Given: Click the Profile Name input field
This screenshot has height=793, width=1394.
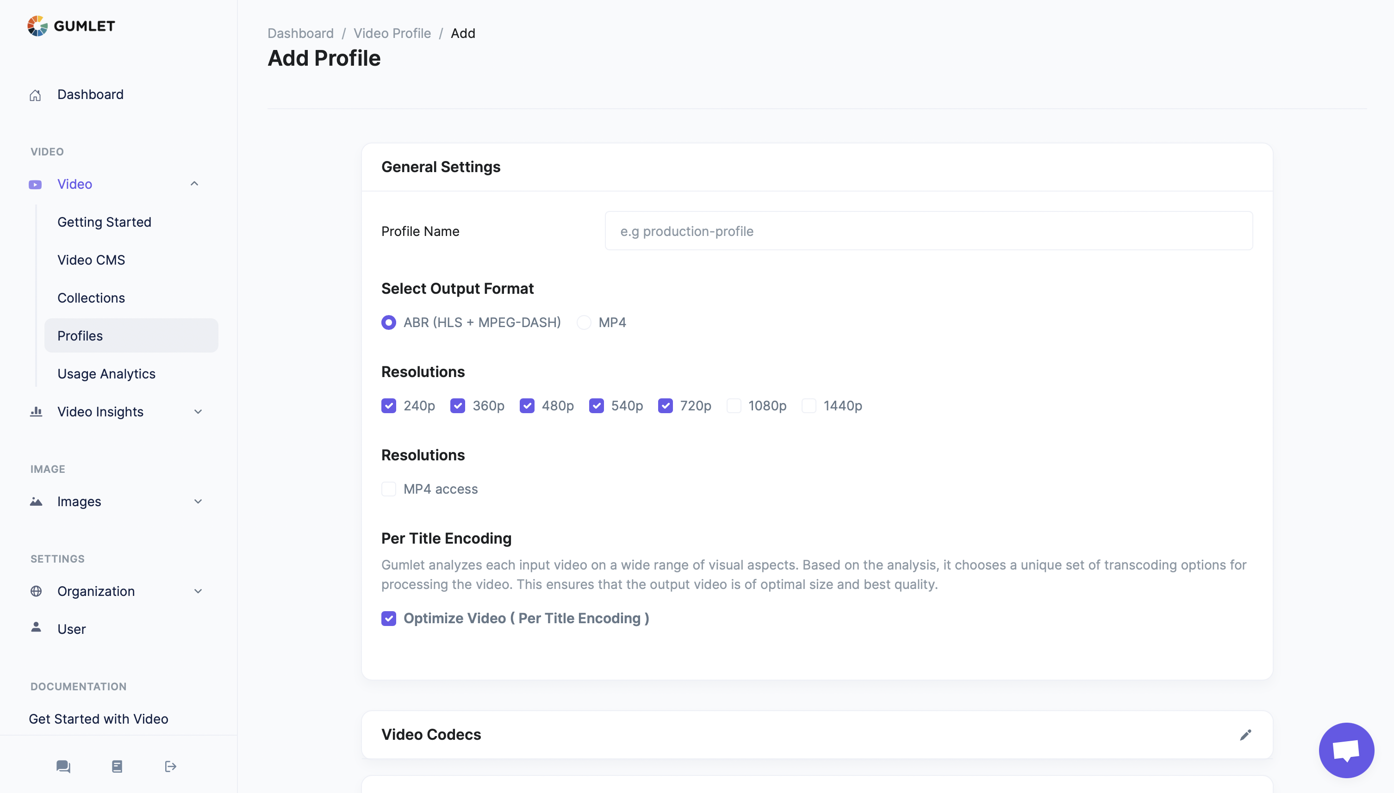Looking at the screenshot, I should 928,231.
